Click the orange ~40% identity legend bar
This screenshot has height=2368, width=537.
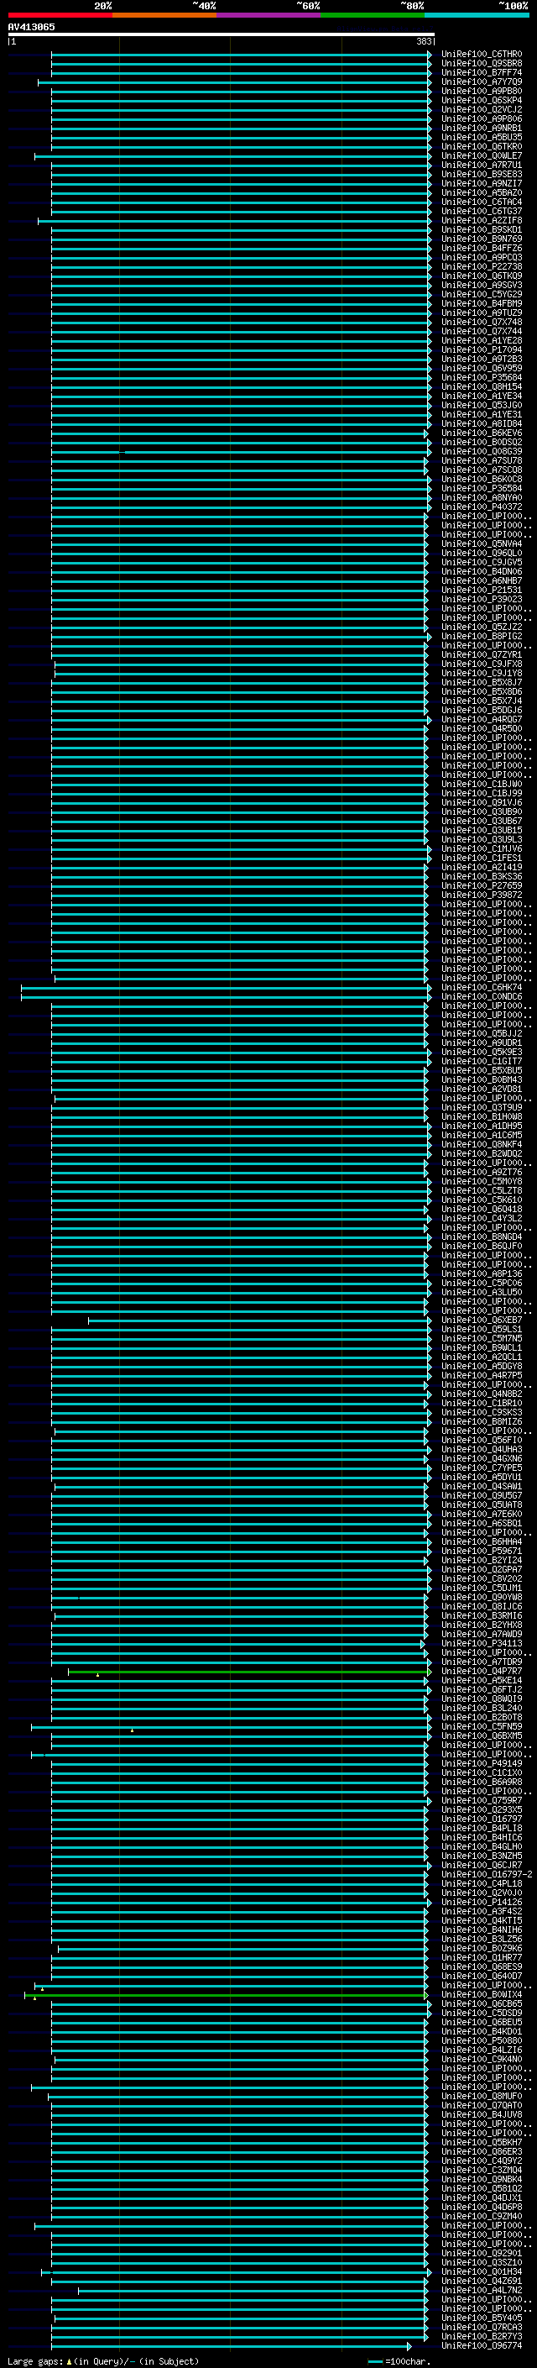coord(164,15)
